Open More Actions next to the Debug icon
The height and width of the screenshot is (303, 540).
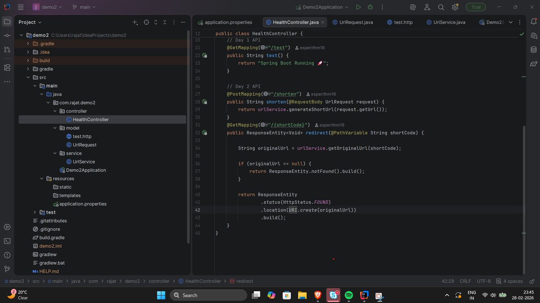(382, 7)
